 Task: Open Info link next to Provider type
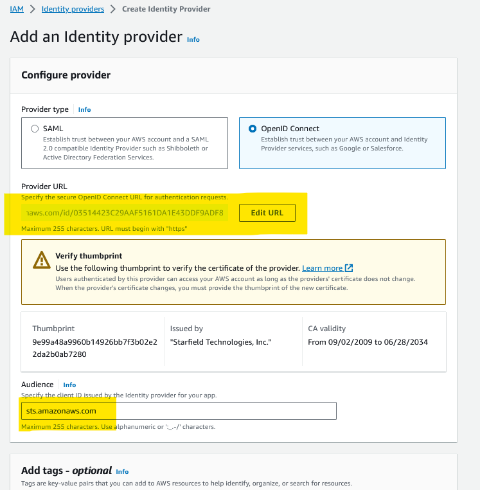[84, 110]
